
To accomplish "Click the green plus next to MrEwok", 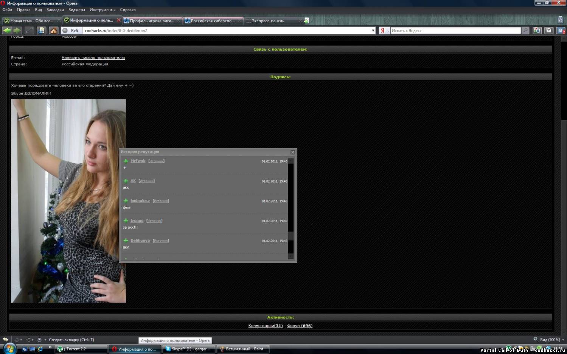I will [x=126, y=161].
